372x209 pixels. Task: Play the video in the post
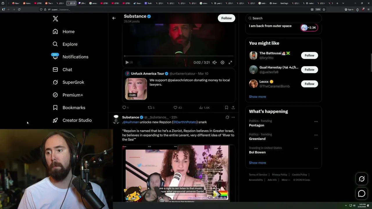[127, 62]
